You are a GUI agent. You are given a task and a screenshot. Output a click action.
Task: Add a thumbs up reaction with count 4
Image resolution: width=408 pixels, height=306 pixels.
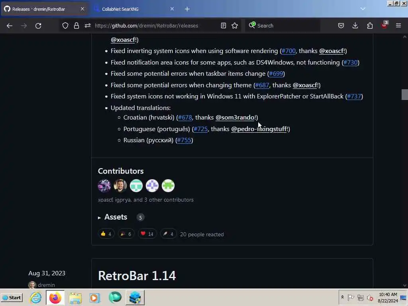(x=106, y=234)
